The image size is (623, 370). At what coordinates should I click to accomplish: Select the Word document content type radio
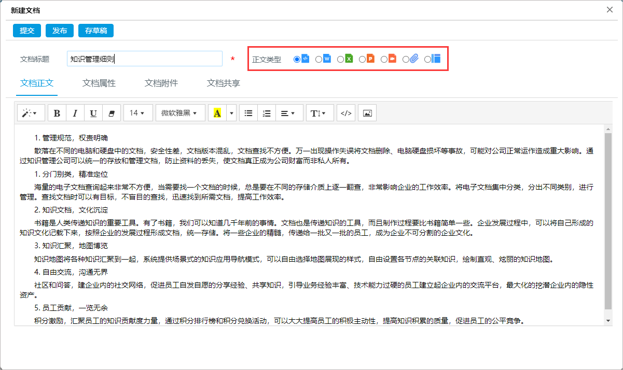(319, 59)
